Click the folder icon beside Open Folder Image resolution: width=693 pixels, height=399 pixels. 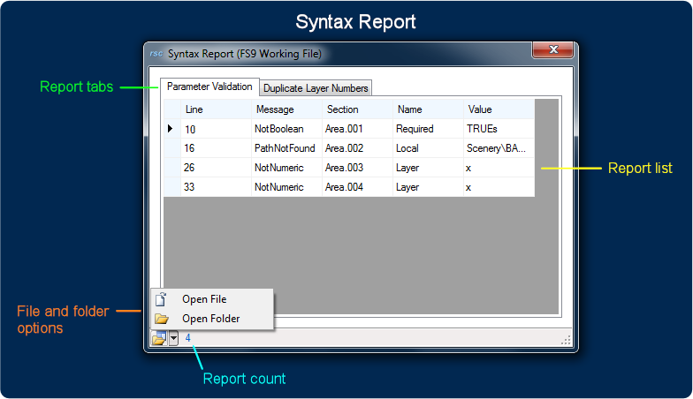(x=161, y=318)
